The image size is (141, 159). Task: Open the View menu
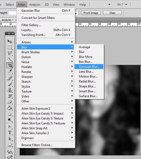[x=56, y=5]
